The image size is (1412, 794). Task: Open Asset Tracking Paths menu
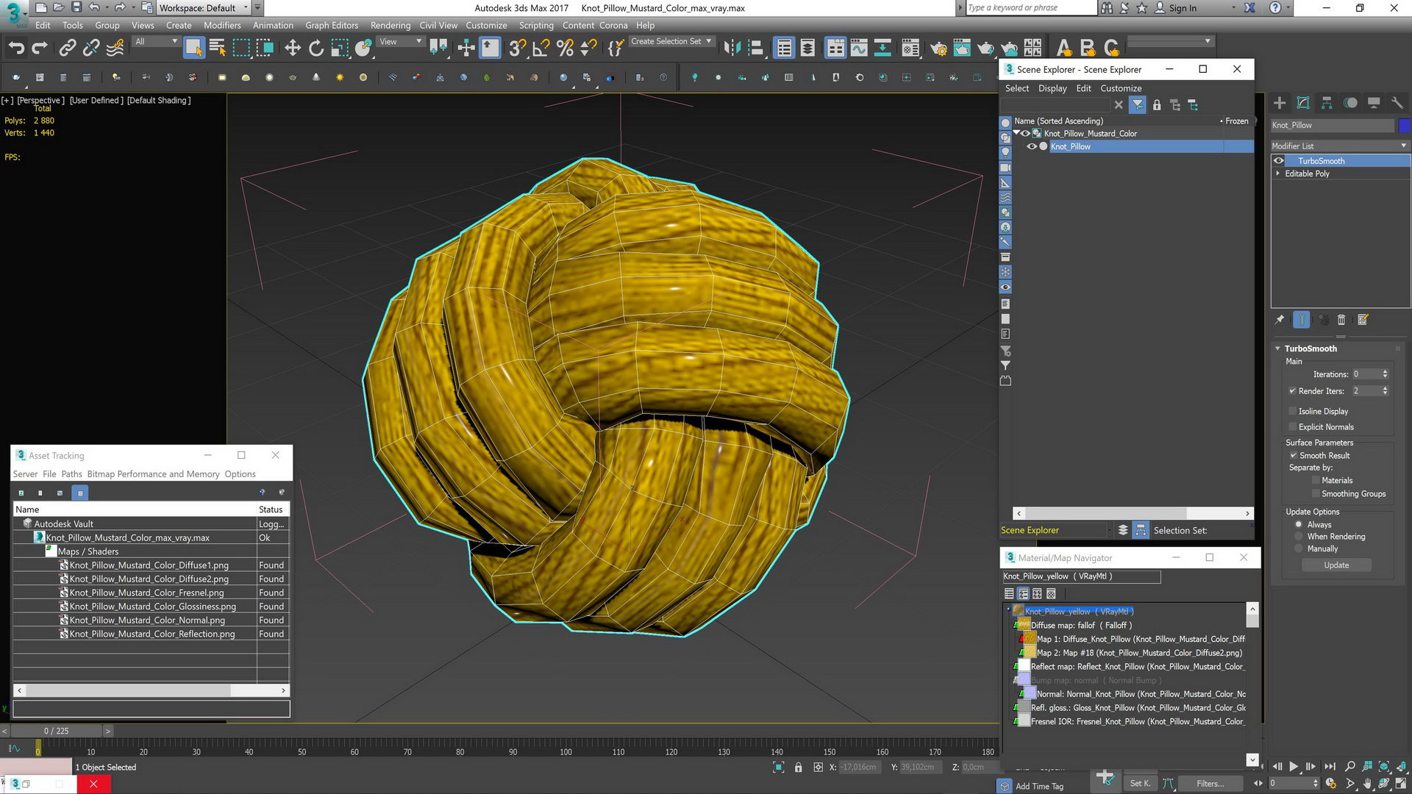pos(71,474)
